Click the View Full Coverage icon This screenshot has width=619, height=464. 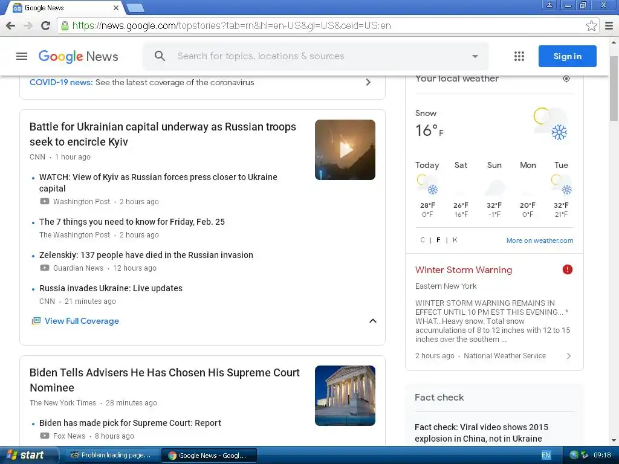pyautogui.click(x=36, y=321)
